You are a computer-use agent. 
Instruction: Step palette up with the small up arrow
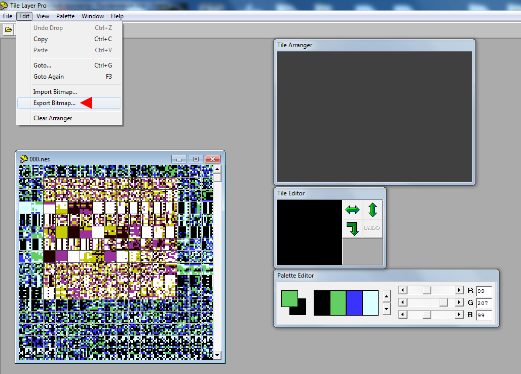pyautogui.click(x=387, y=297)
